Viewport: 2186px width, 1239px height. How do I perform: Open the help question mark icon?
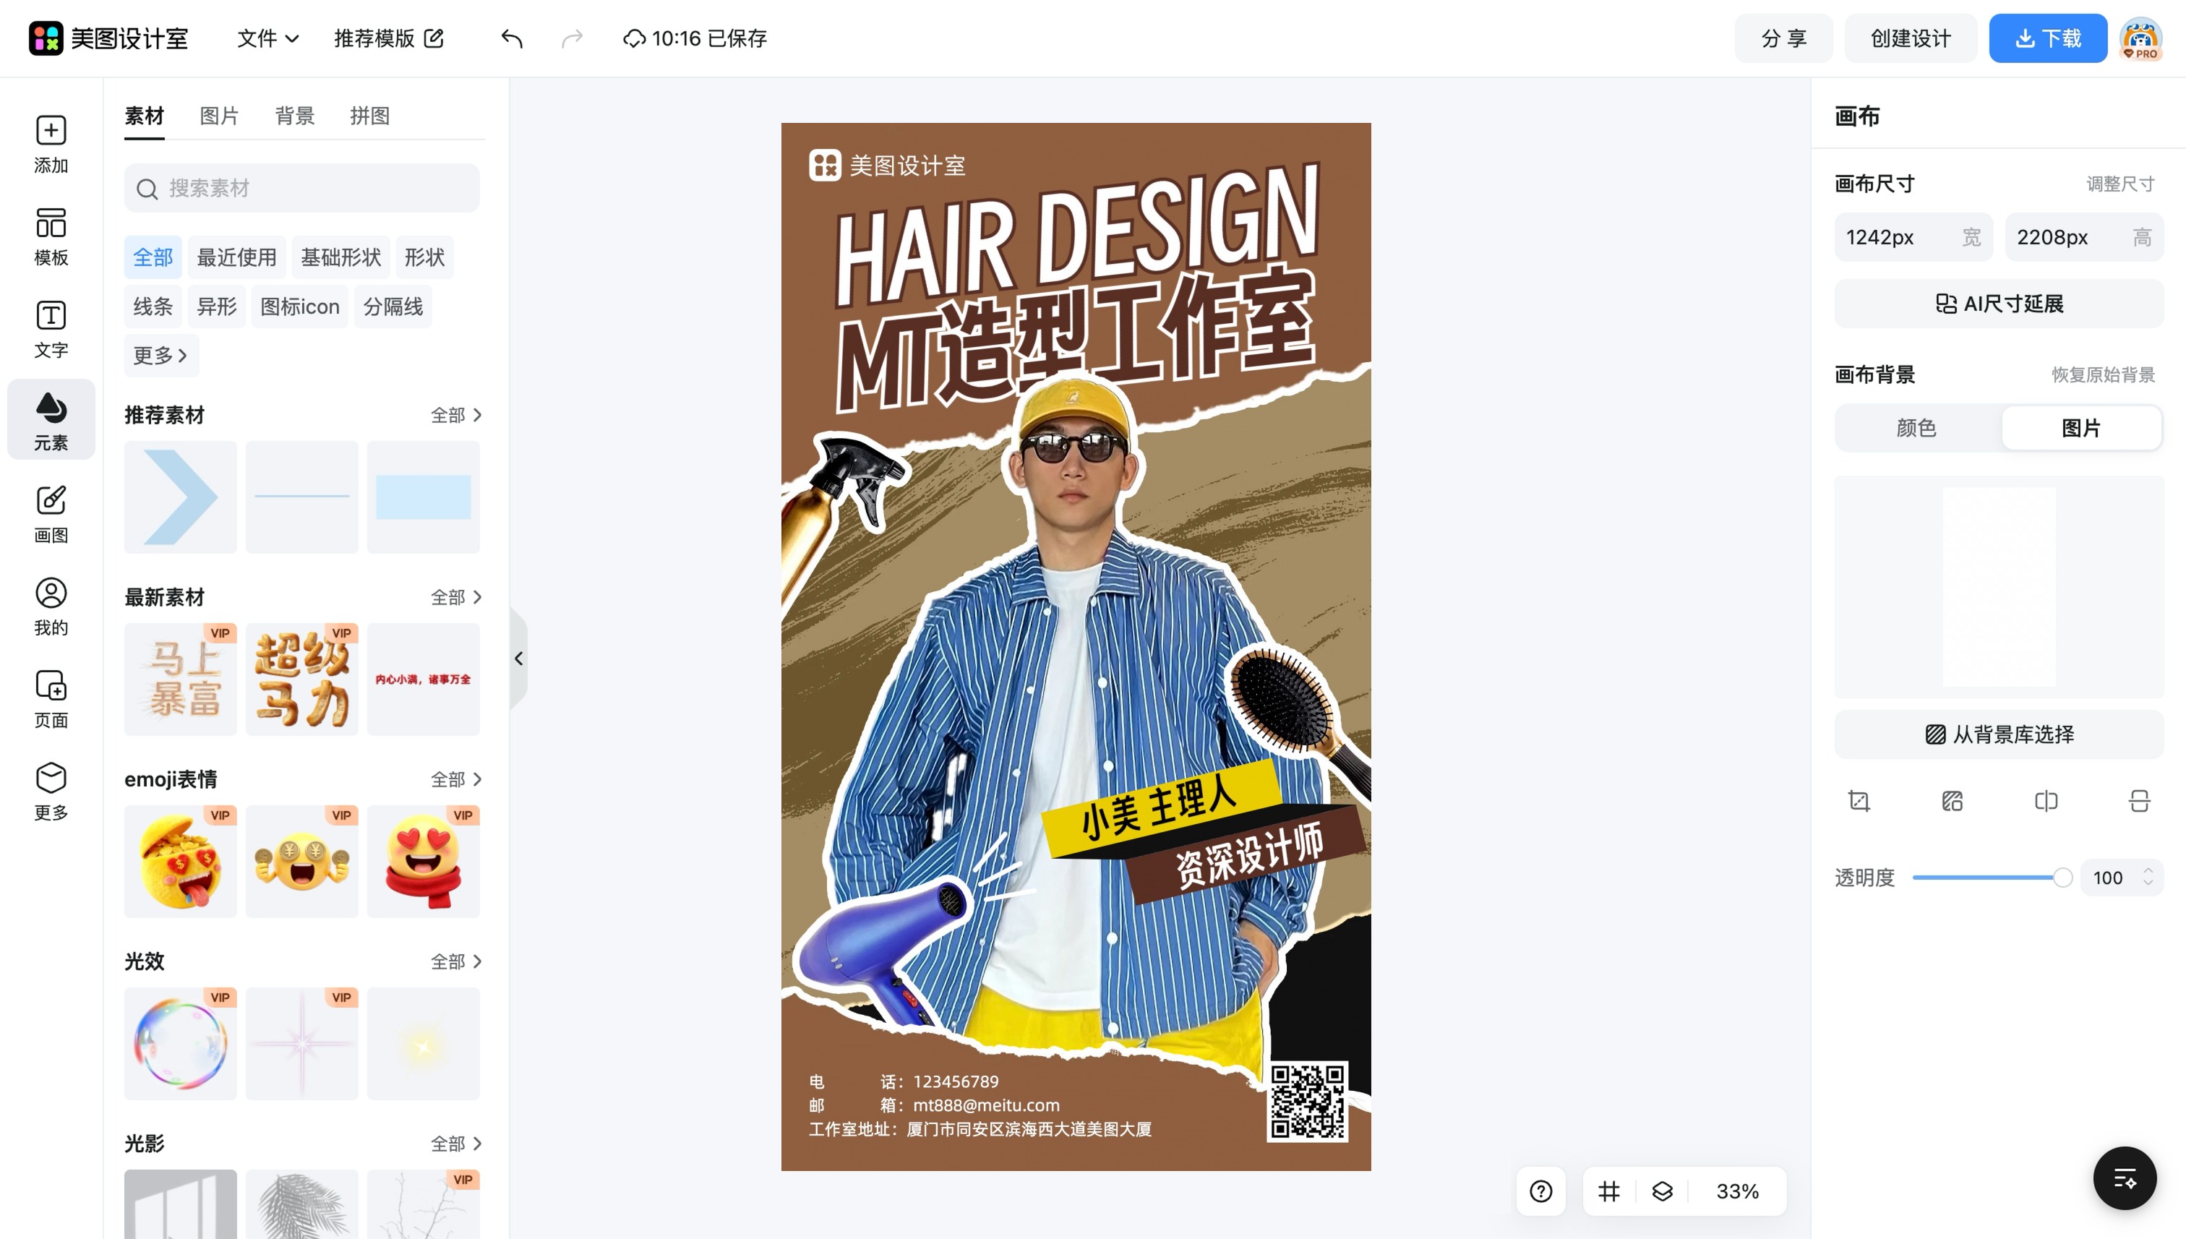(1541, 1191)
